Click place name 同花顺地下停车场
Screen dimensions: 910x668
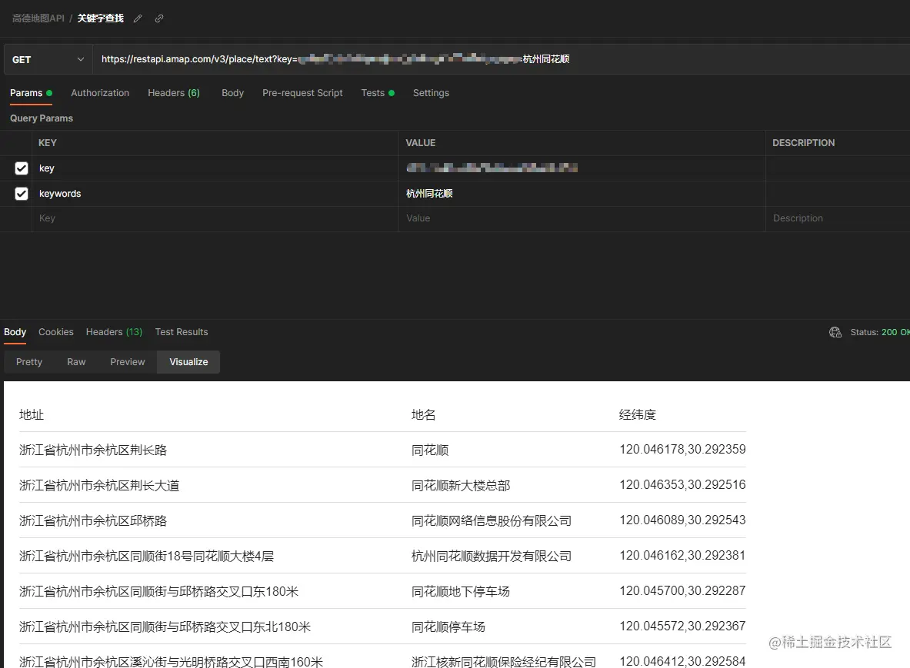461,591
